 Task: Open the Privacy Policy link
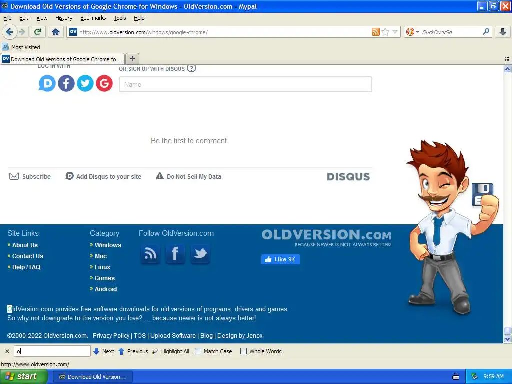[x=111, y=335]
